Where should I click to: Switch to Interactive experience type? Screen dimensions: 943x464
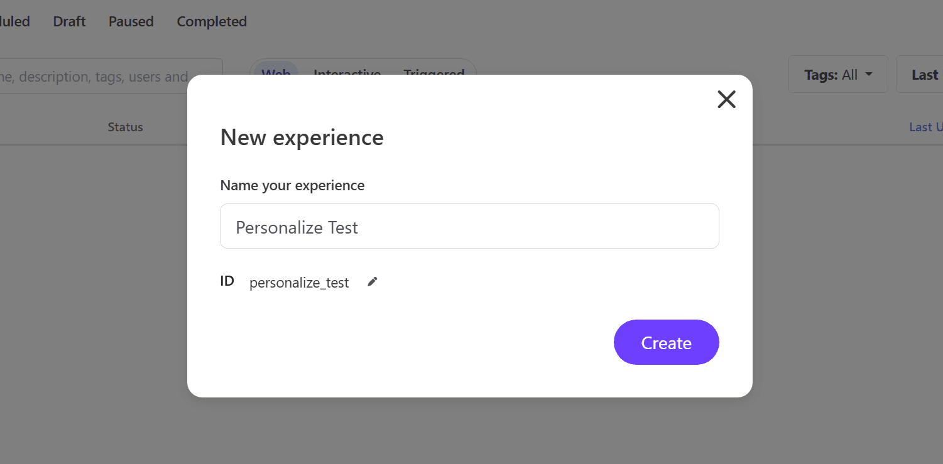pyautogui.click(x=347, y=70)
